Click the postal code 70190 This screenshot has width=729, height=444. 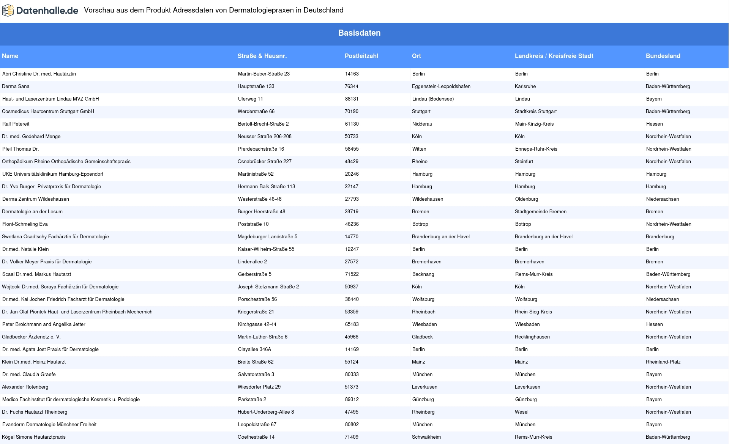(352, 112)
